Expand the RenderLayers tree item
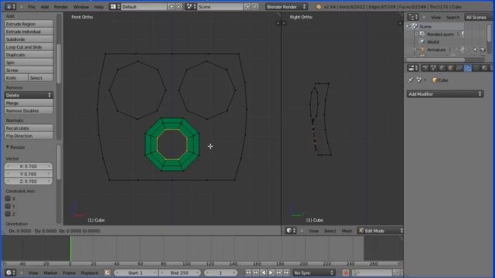Image resolution: width=495 pixels, height=278 pixels. (x=416, y=34)
